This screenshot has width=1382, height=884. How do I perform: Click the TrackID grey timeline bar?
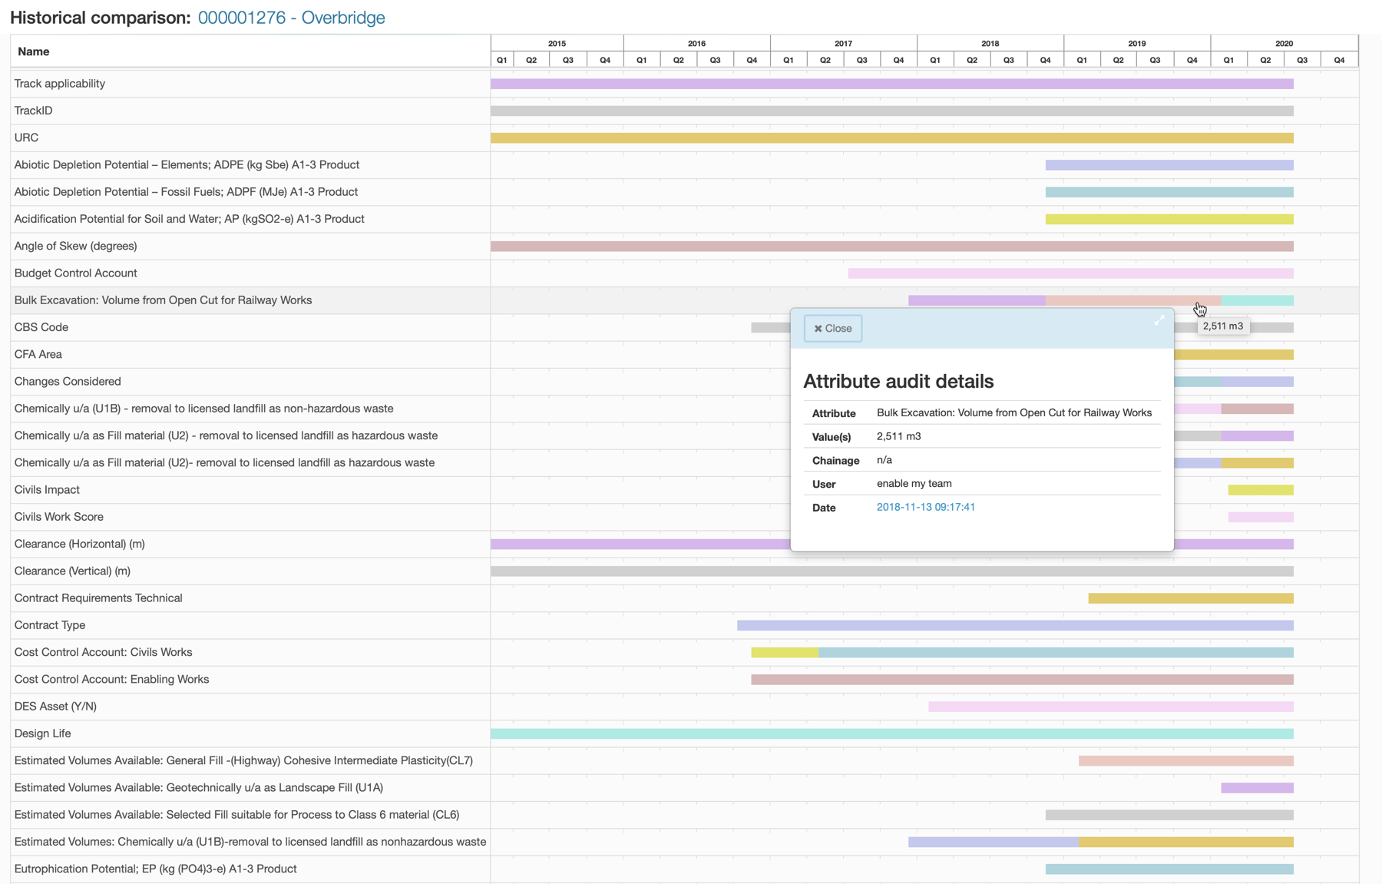pyautogui.click(x=892, y=111)
